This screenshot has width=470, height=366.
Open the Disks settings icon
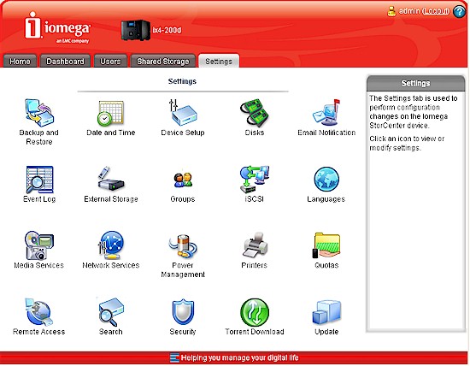(255, 113)
